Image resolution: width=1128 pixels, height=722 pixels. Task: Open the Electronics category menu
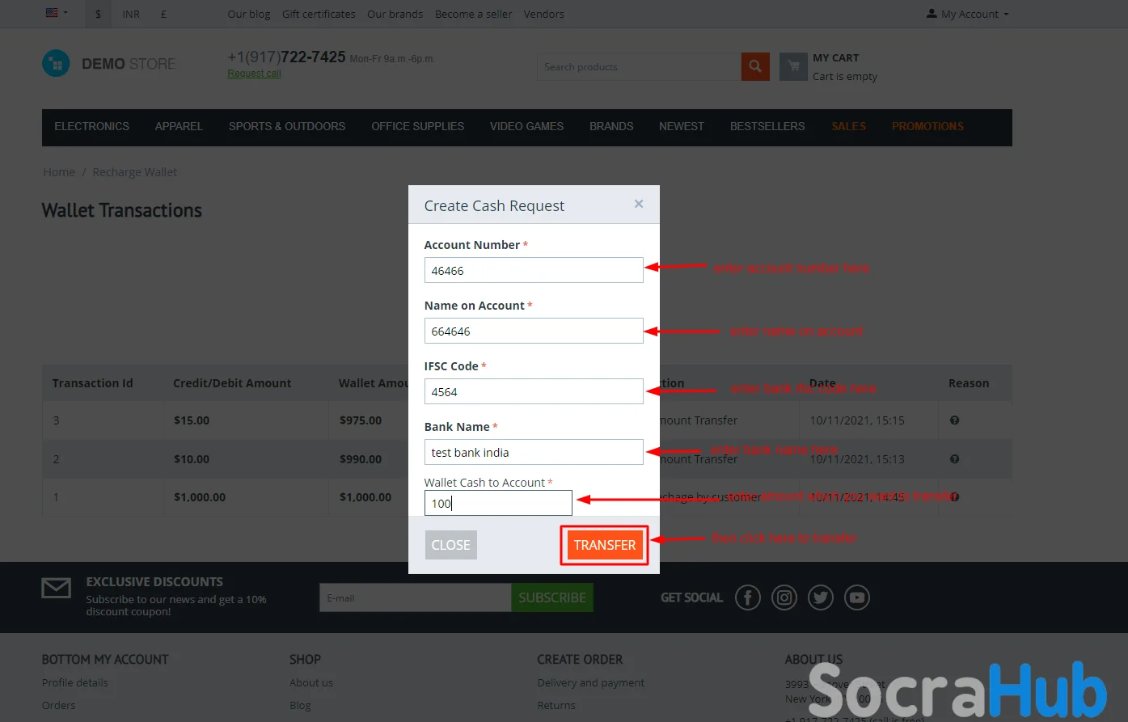tap(91, 127)
